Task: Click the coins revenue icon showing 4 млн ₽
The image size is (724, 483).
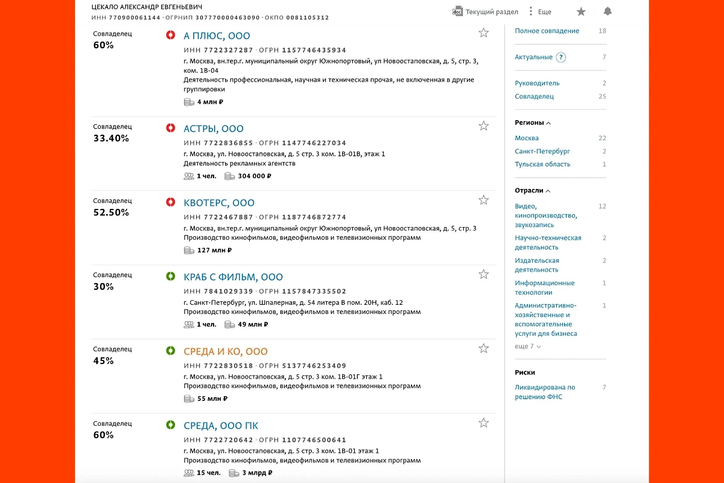Action: [x=188, y=102]
